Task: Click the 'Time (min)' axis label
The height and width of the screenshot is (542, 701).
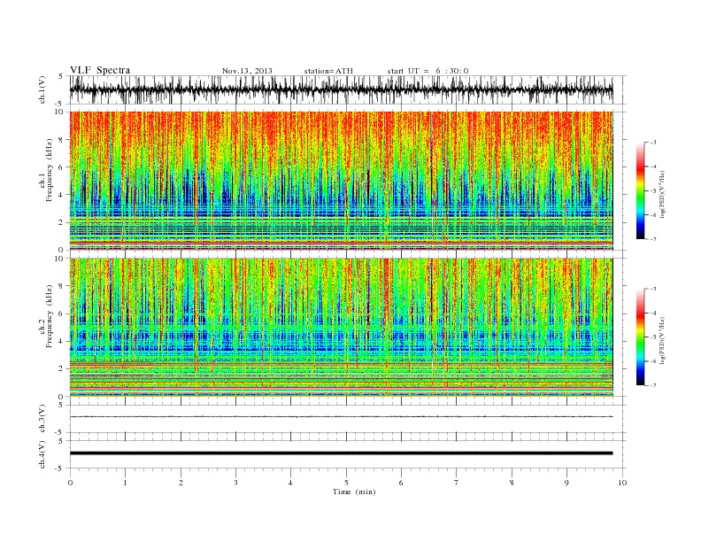Action: pos(354,492)
